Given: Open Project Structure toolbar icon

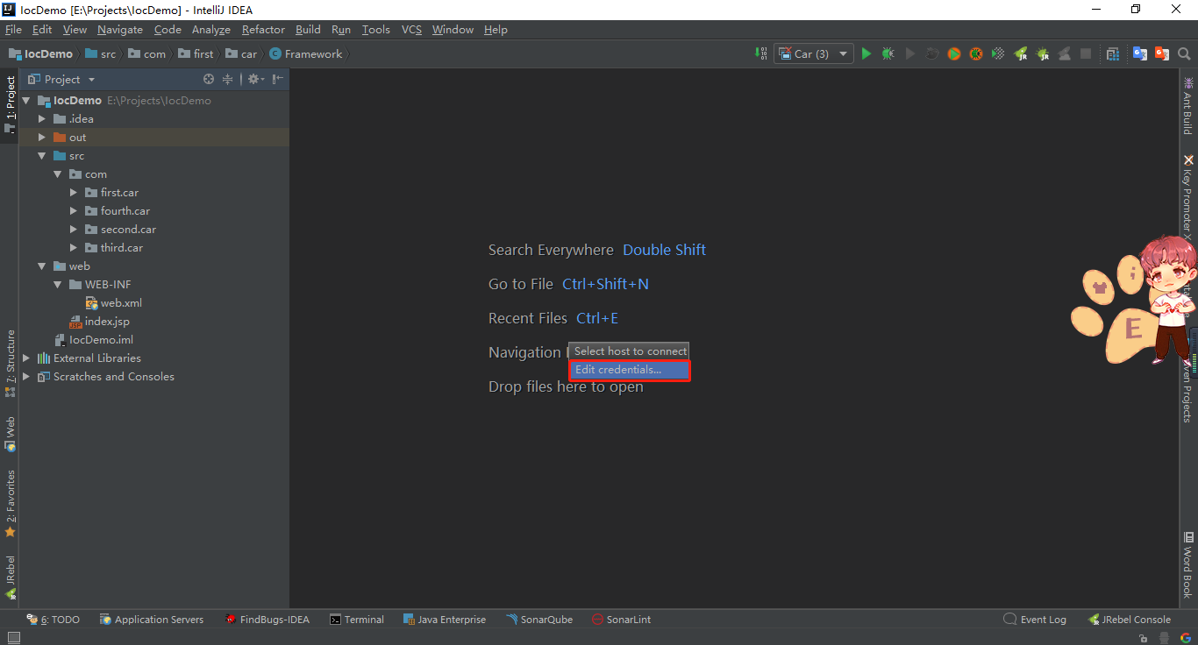Looking at the screenshot, I should 1112,53.
